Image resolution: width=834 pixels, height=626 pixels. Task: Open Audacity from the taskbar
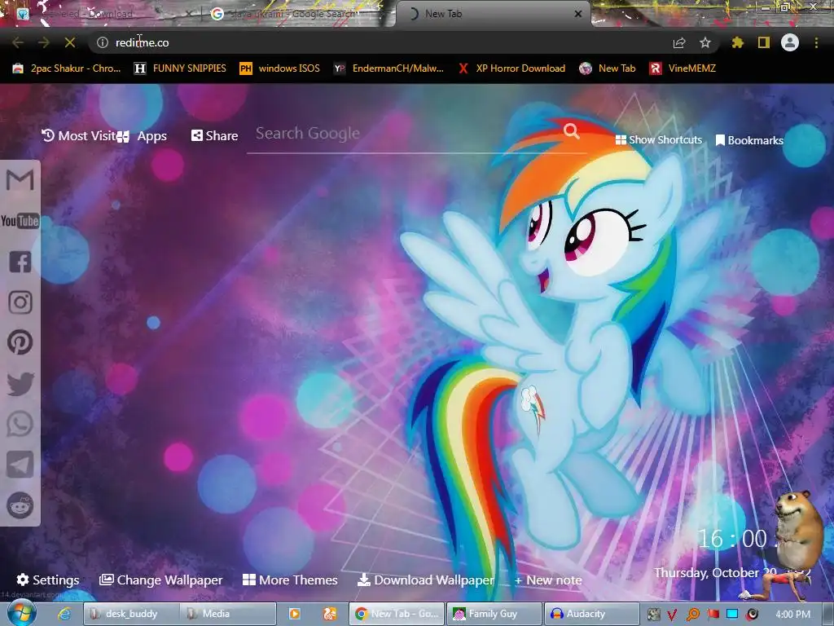[590, 614]
